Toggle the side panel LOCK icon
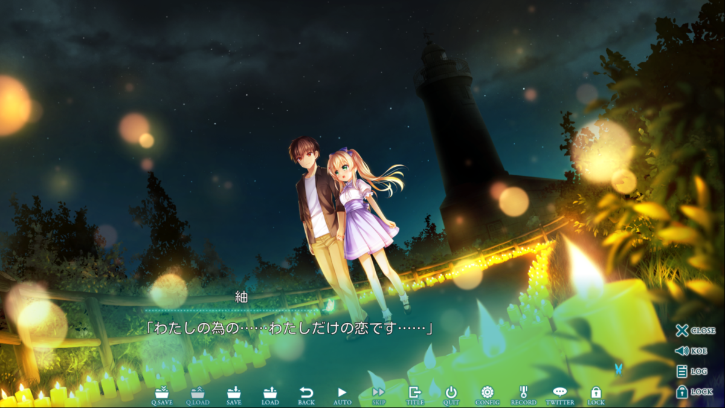Screen dimensions: 725x408 [694, 392]
